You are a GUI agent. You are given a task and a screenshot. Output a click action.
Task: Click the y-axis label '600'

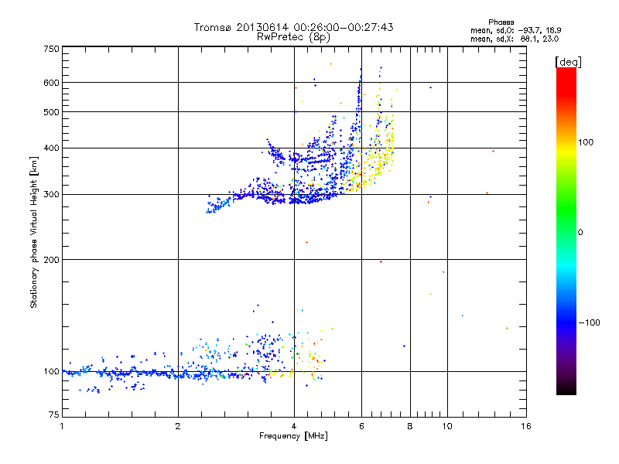point(51,83)
